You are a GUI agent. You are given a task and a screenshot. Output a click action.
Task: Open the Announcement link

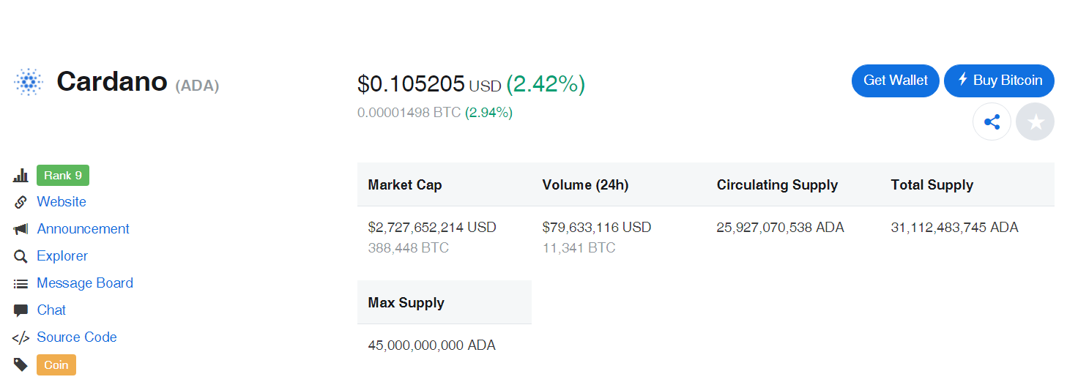(x=83, y=229)
